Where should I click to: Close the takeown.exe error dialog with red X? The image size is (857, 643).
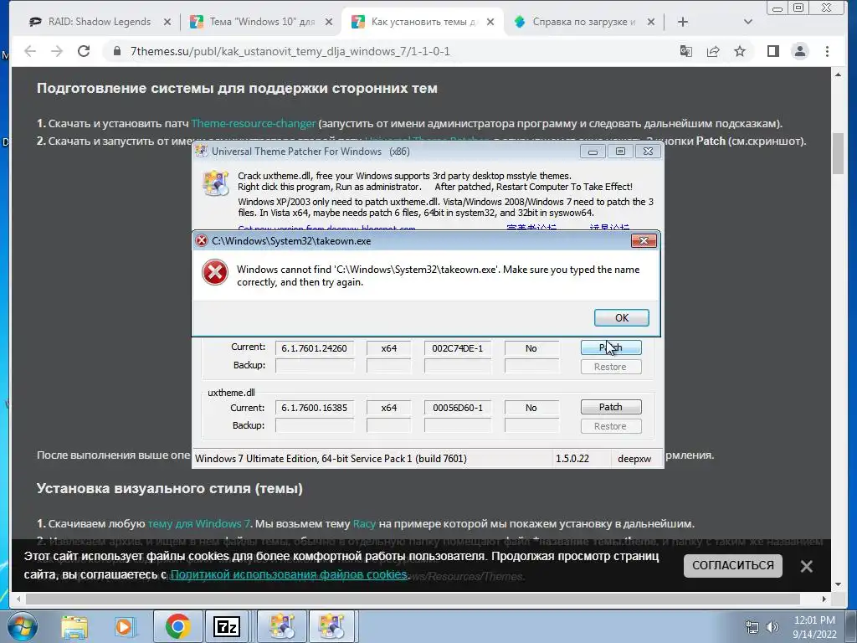pyautogui.click(x=644, y=240)
